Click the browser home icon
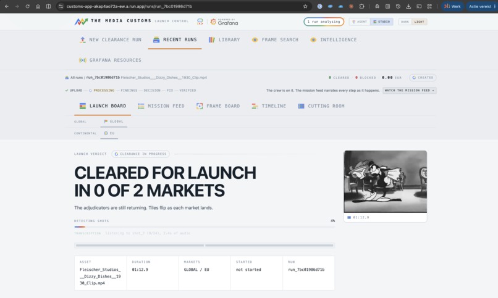 click(38, 6)
